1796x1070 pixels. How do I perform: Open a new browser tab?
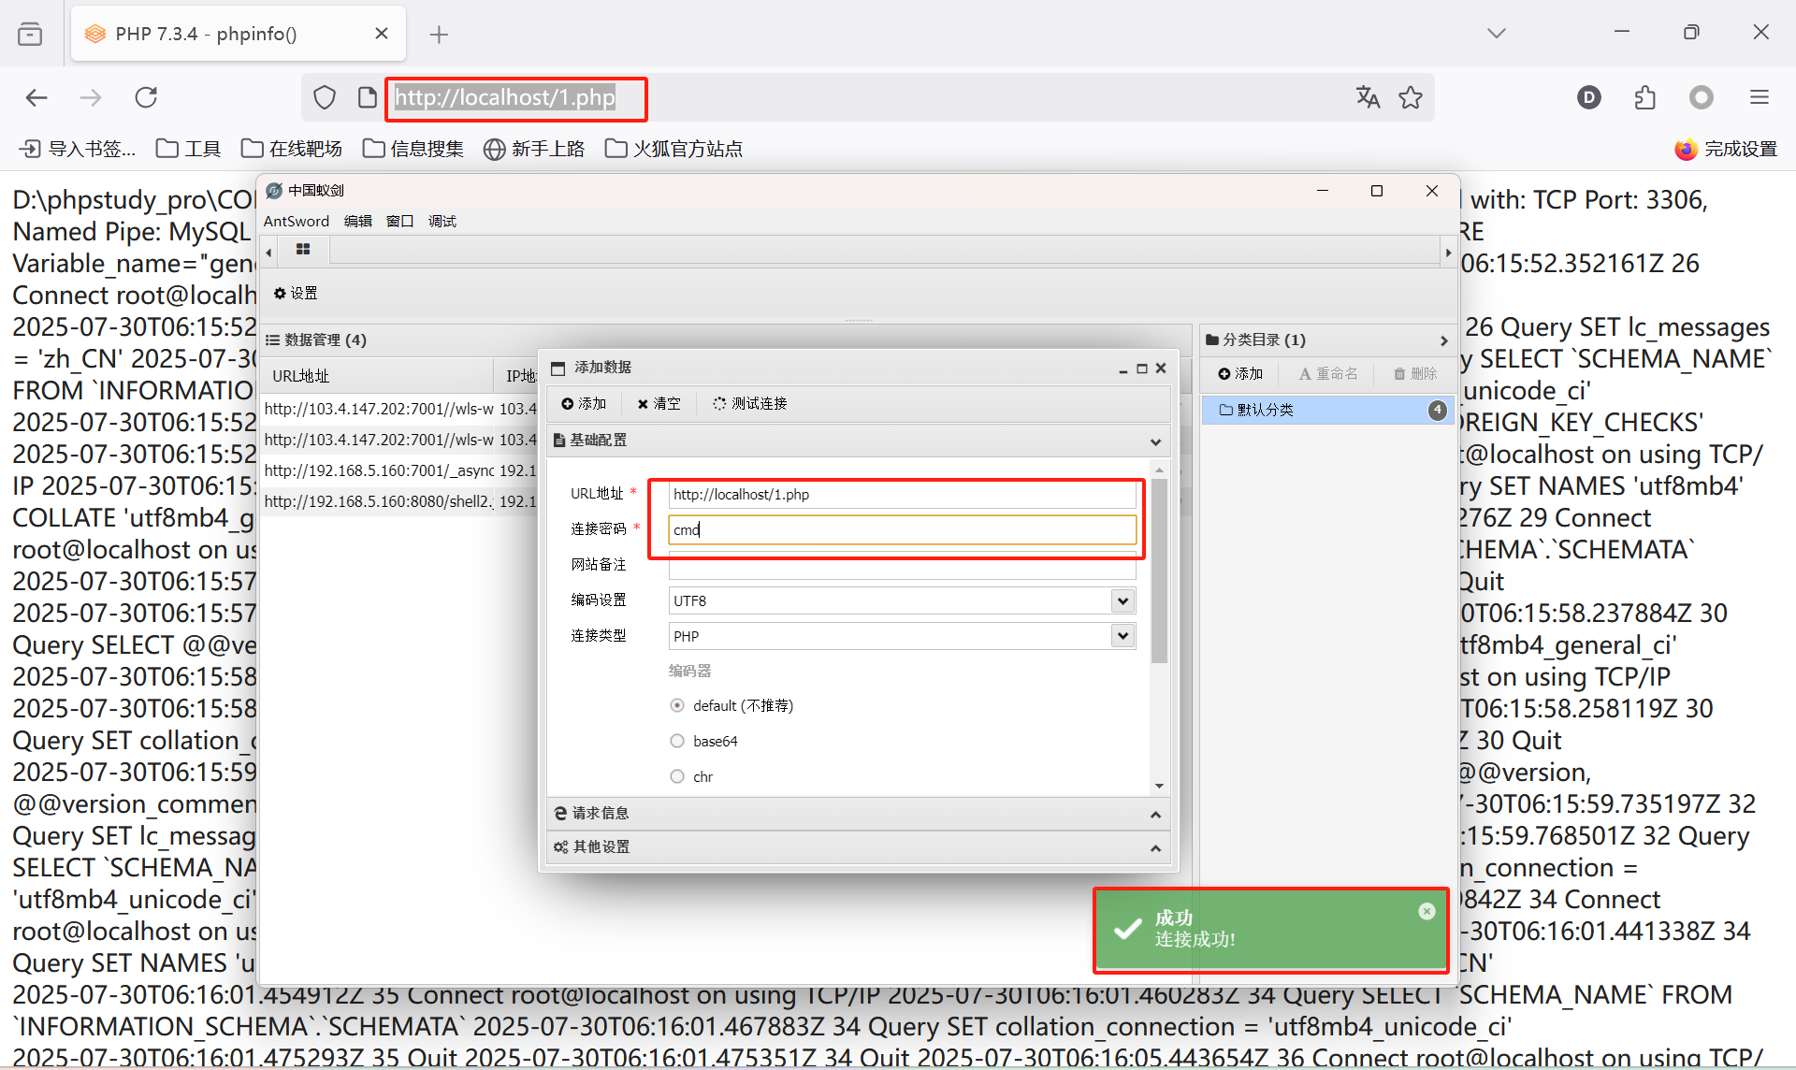(439, 35)
